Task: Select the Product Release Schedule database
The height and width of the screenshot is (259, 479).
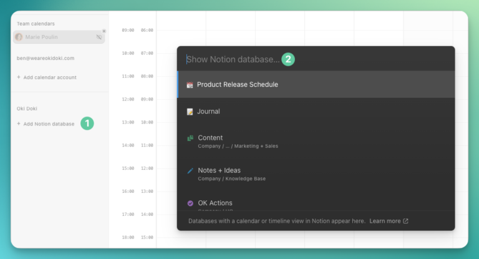Action: (316, 84)
